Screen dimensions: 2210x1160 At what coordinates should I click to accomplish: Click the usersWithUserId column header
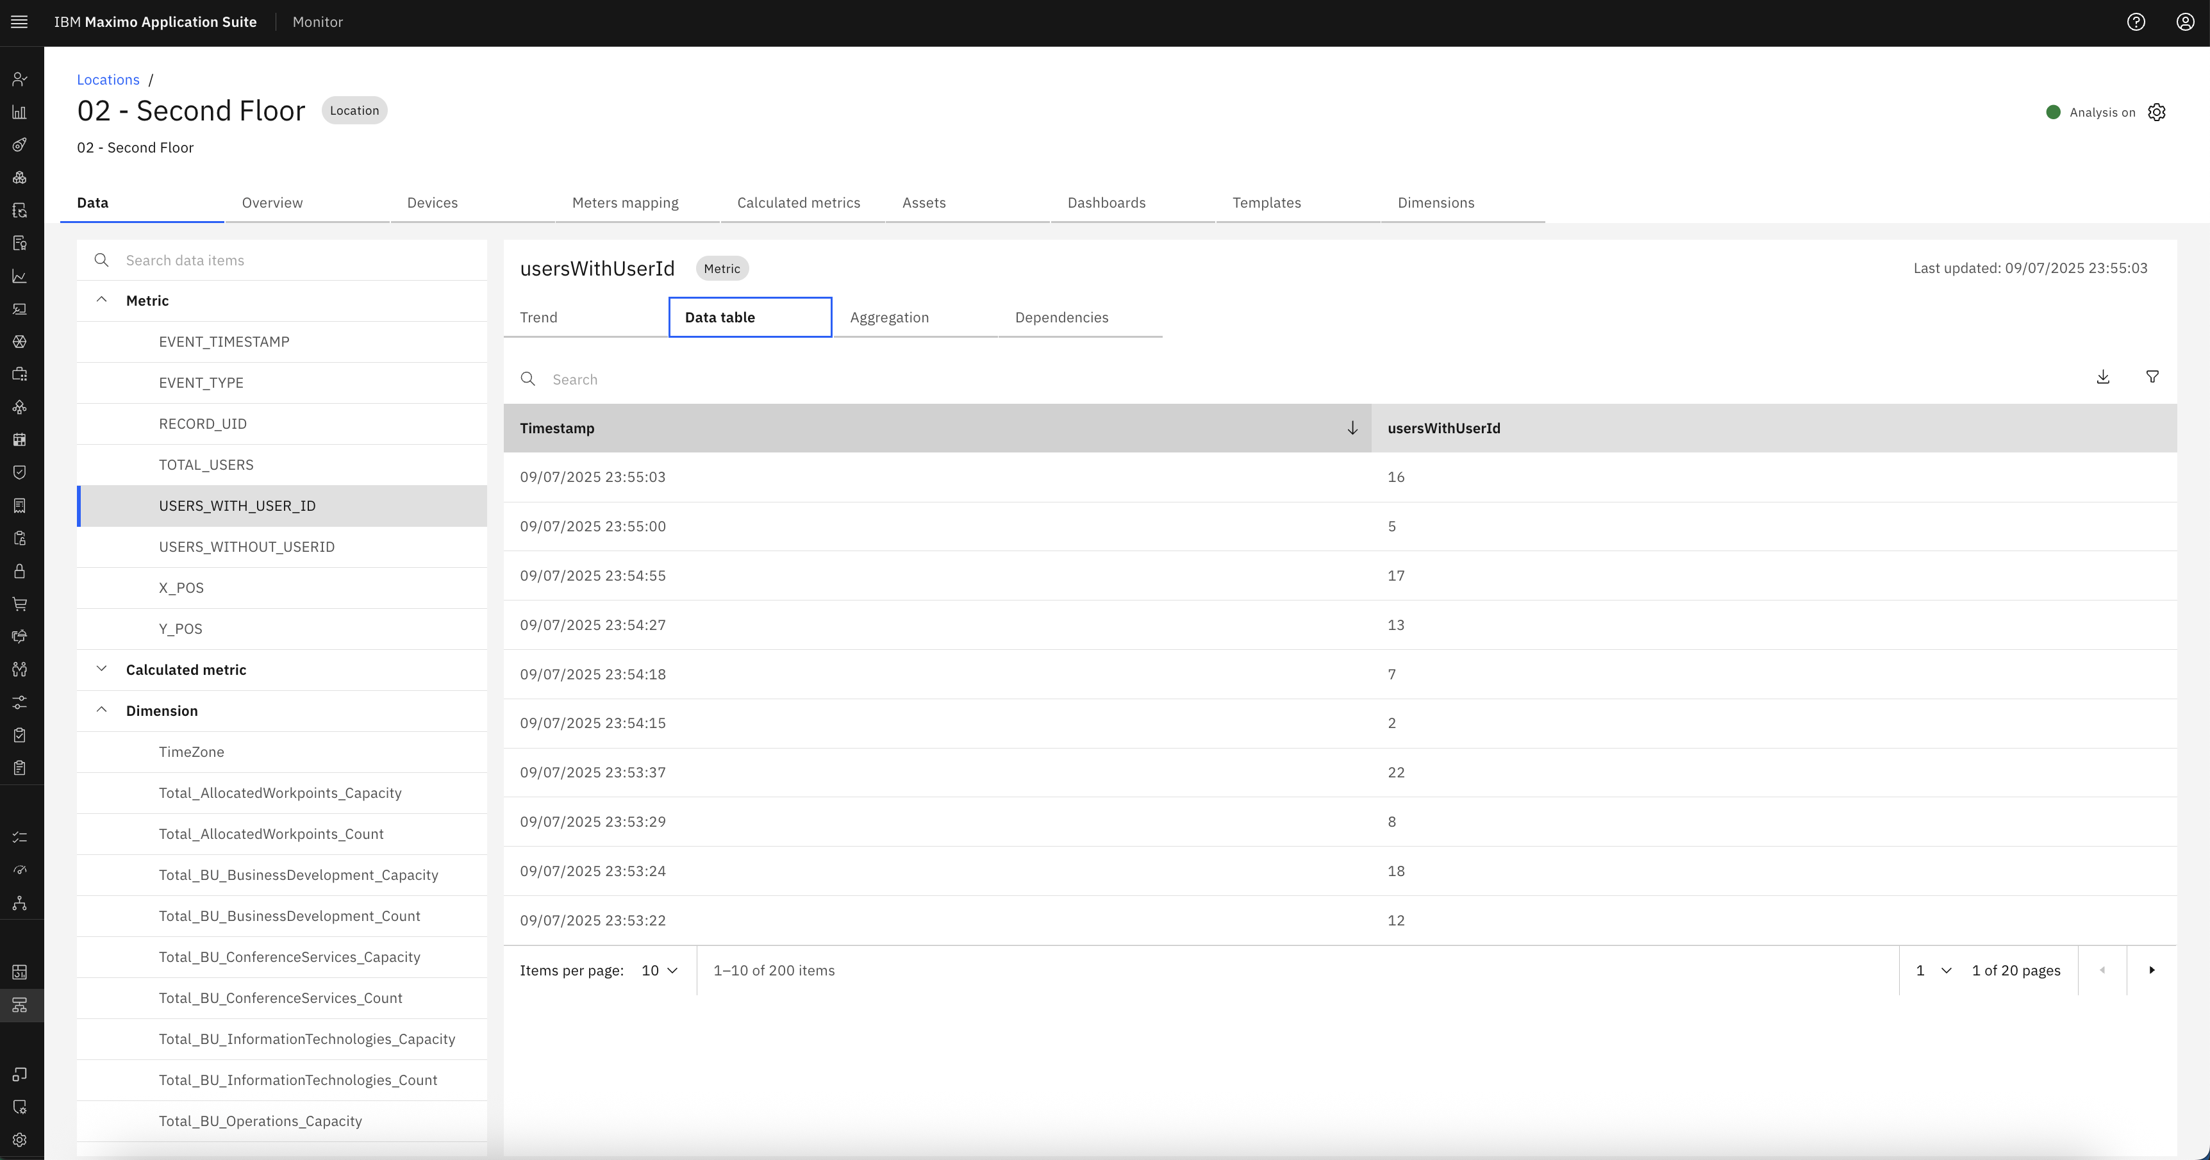click(x=1774, y=428)
